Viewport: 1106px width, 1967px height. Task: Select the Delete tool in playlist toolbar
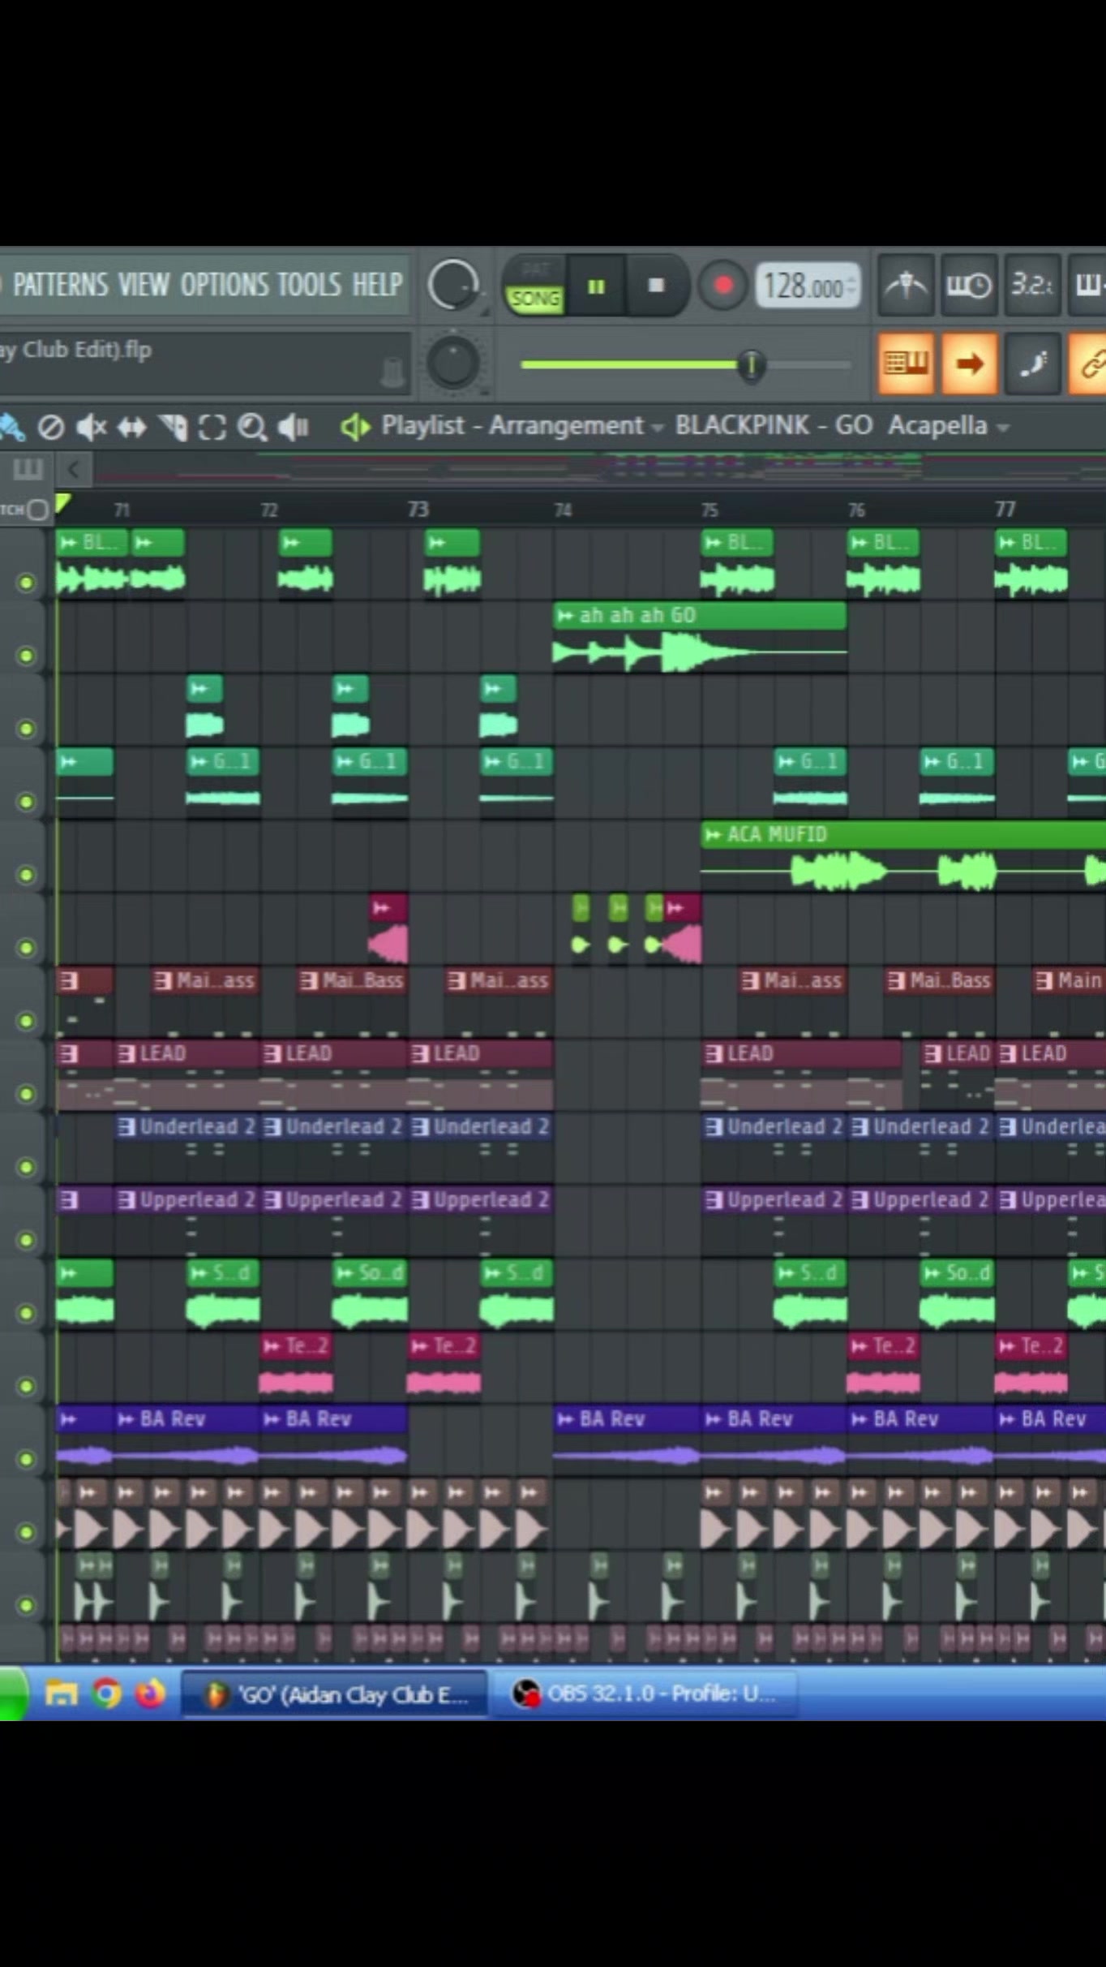click(51, 427)
